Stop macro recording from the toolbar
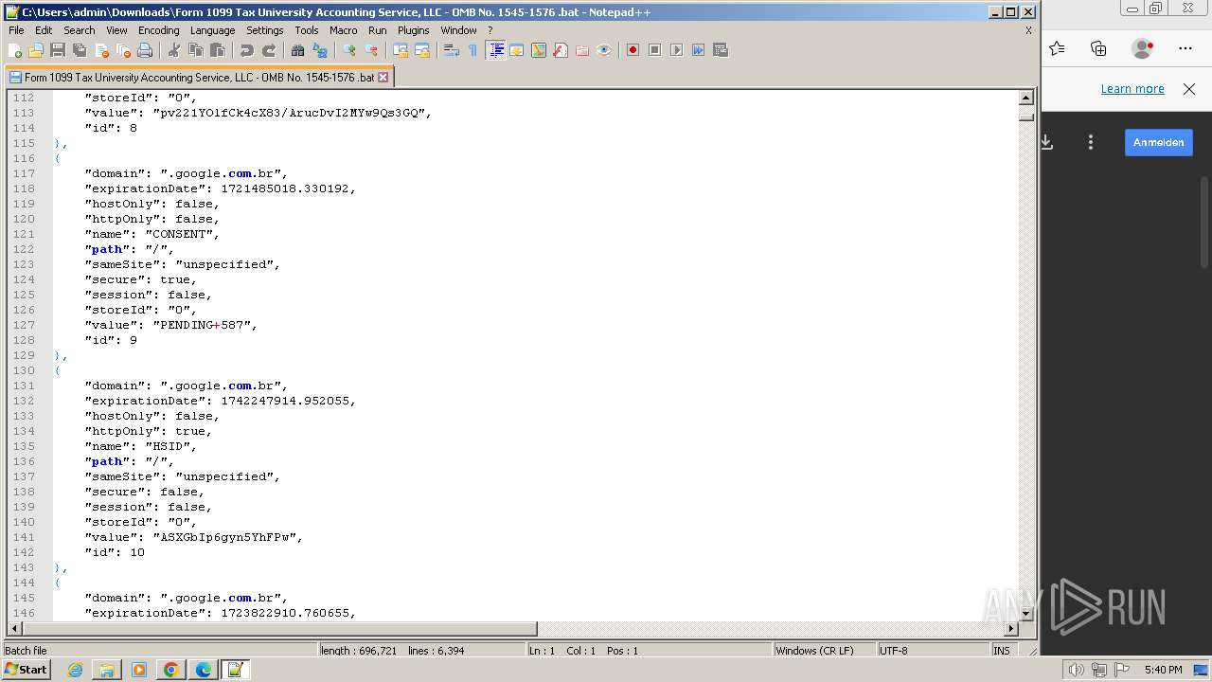1212x682 pixels. tap(654, 50)
